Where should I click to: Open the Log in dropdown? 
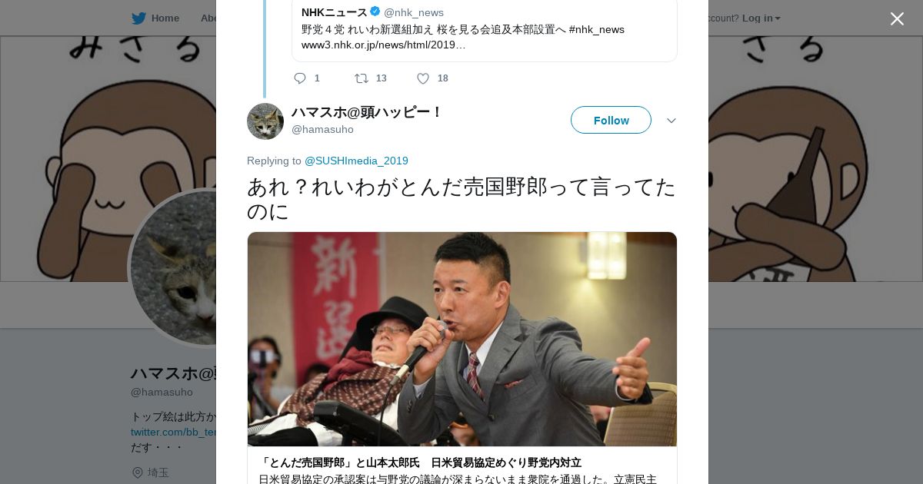(x=761, y=18)
